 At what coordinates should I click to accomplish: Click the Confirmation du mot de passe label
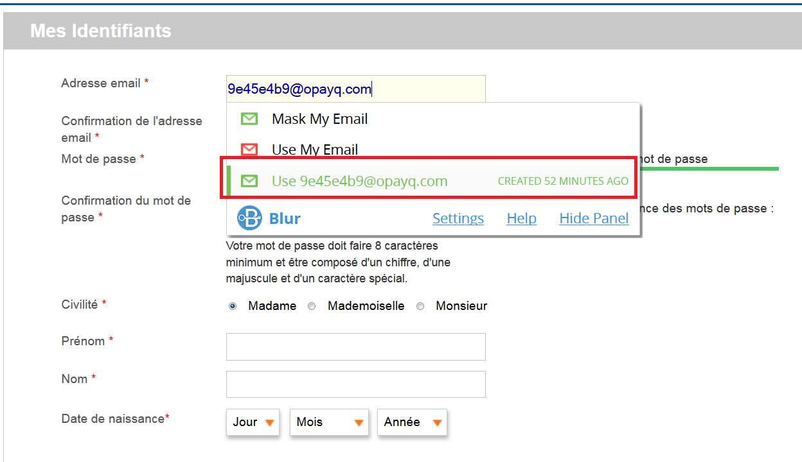pyautogui.click(x=126, y=209)
